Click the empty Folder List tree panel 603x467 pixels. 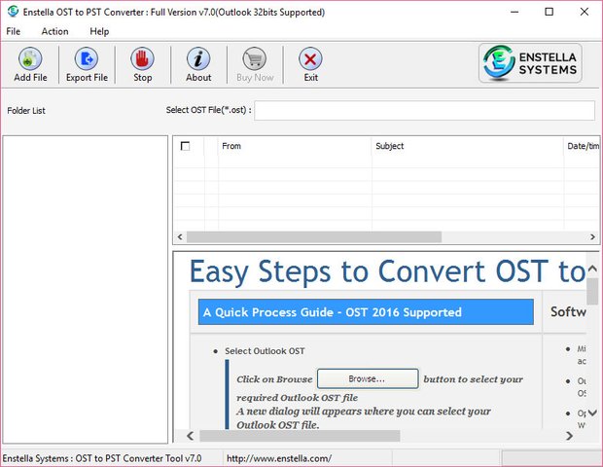click(x=85, y=289)
